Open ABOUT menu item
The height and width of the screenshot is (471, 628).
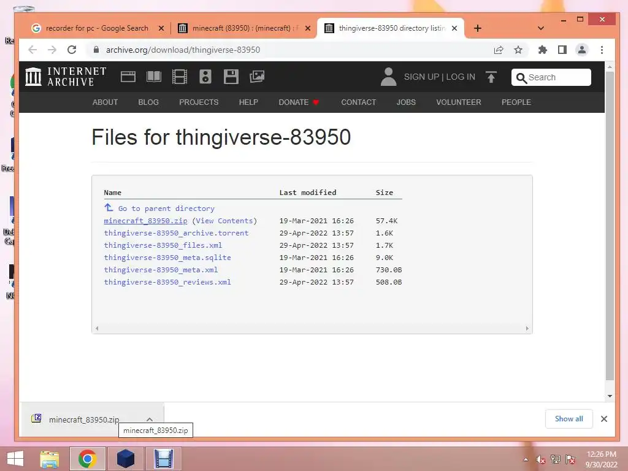[105, 102]
